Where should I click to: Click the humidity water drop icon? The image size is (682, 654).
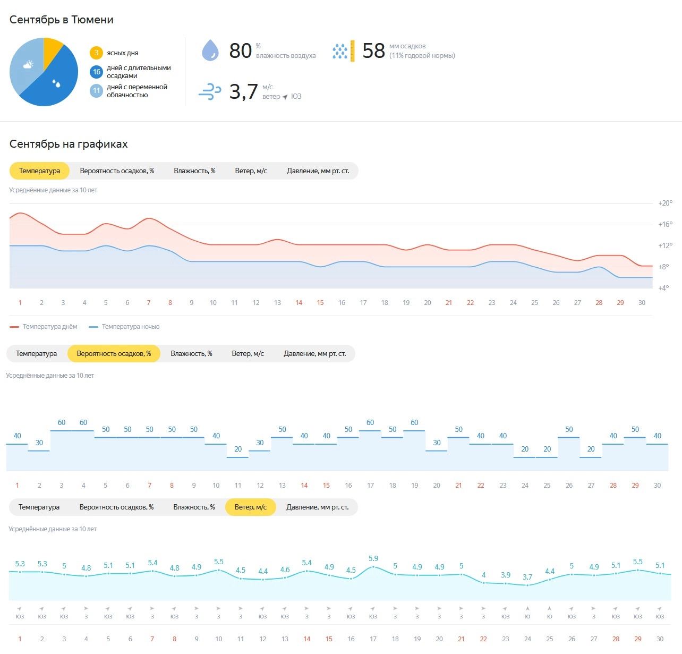[210, 51]
